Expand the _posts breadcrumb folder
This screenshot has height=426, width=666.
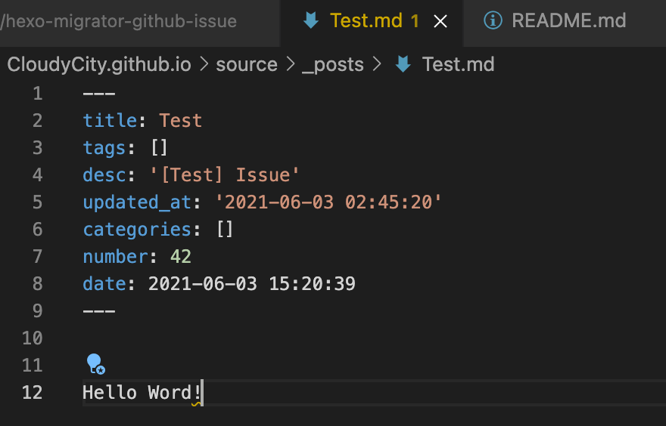[x=332, y=65]
